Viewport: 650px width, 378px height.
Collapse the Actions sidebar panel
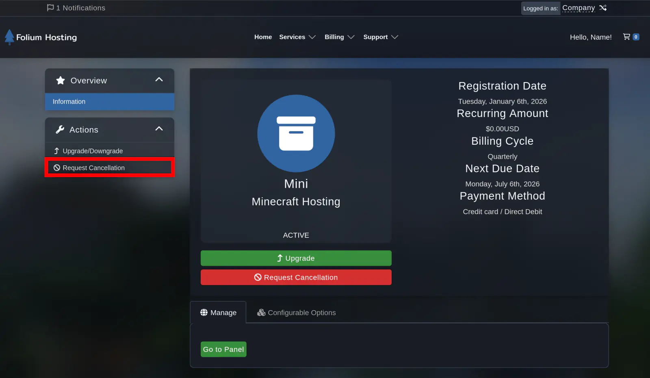click(x=159, y=129)
